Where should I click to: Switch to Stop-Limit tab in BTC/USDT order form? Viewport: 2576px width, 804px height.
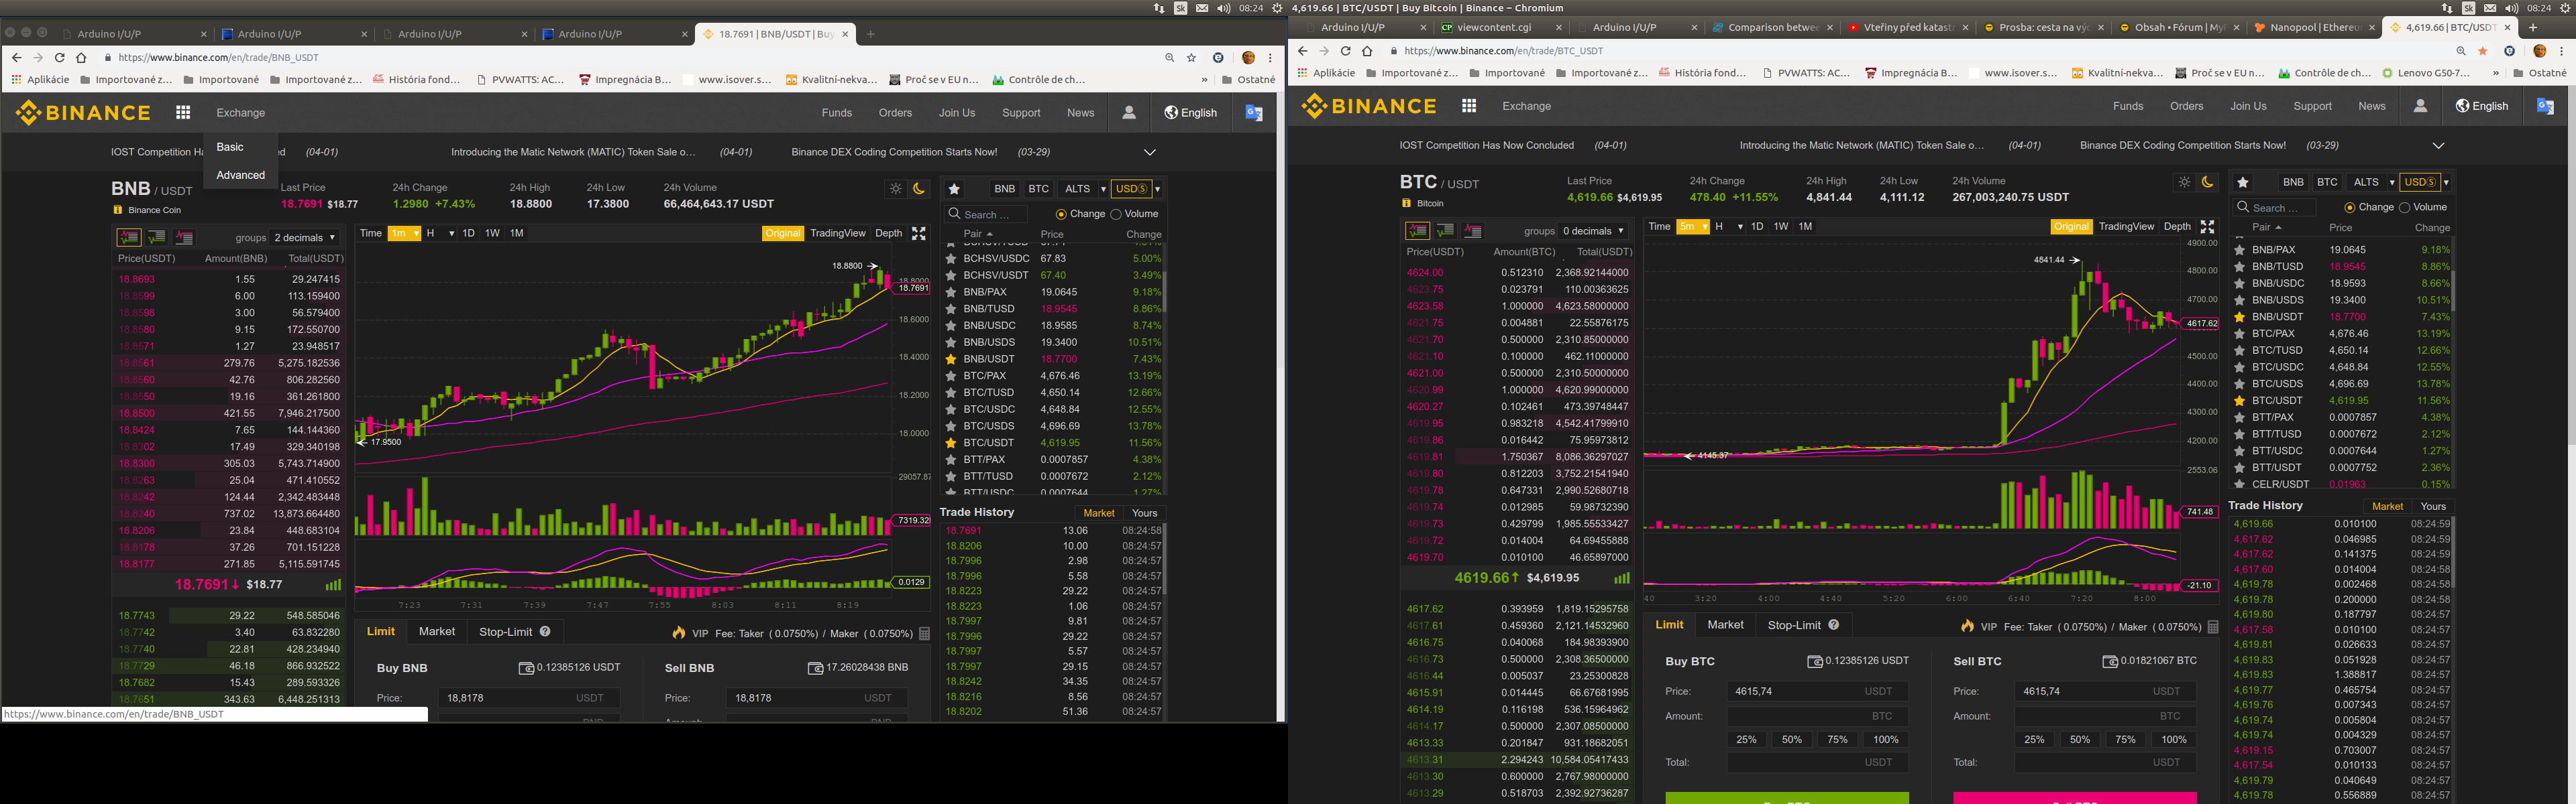tap(1794, 625)
